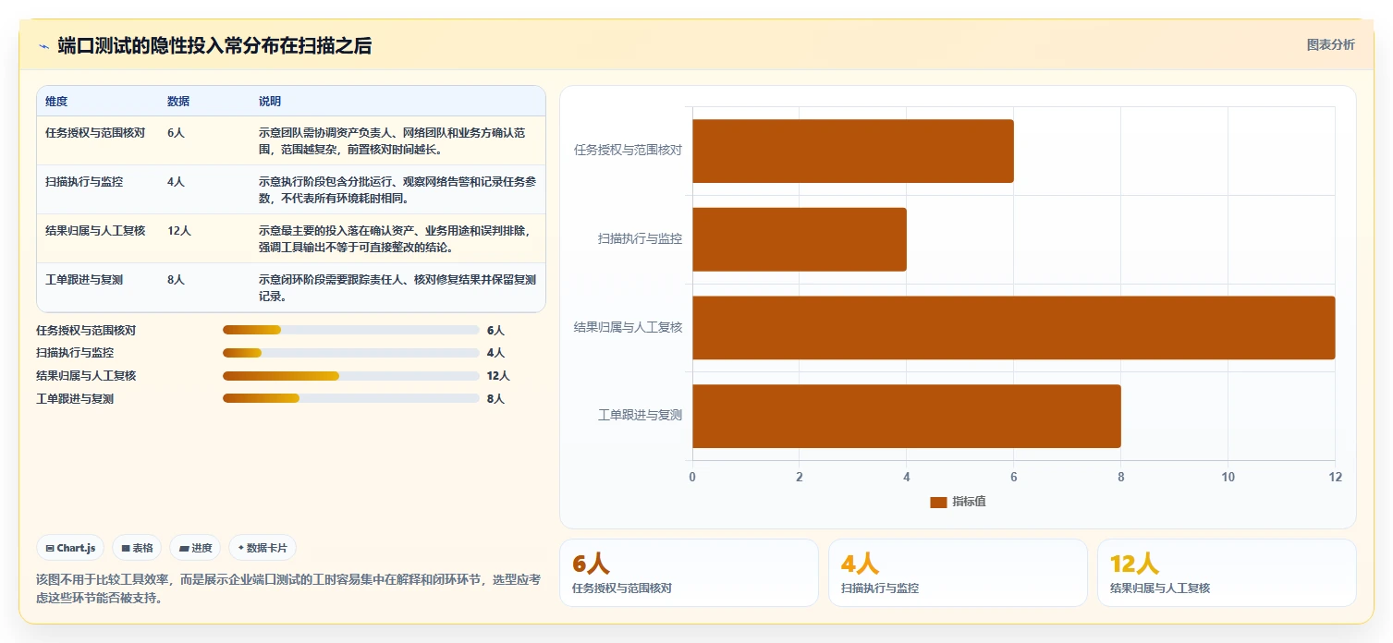Click the 扫描执行与监控 bar in the chart
Viewport: 1393px width, 643px height.
(800, 239)
